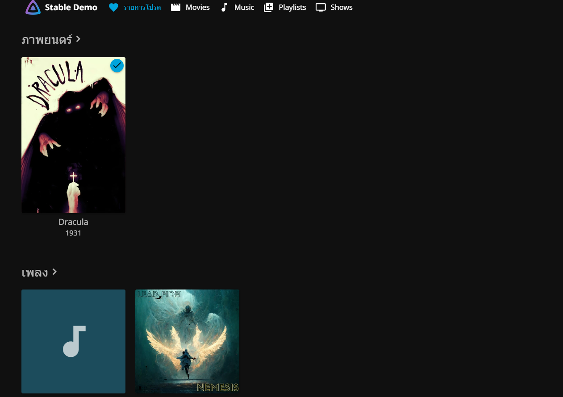Switch to the Movies tab
The image size is (563, 397).
pos(190,8)
